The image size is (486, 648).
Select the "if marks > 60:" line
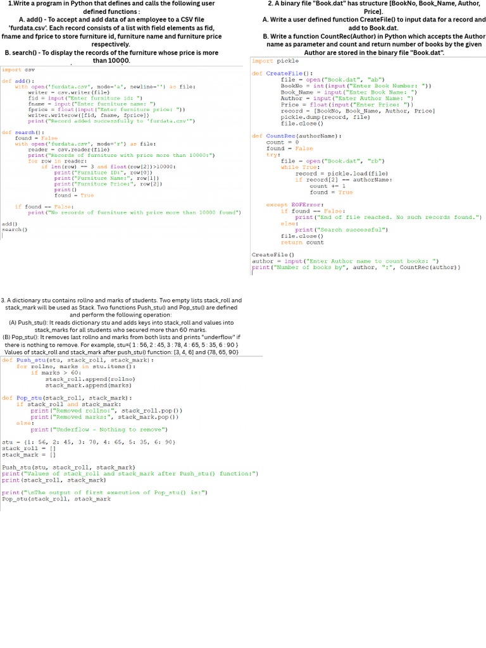click(x=56, y=373)
